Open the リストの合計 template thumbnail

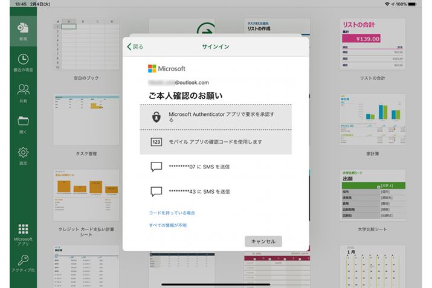[x=372, y=47]
